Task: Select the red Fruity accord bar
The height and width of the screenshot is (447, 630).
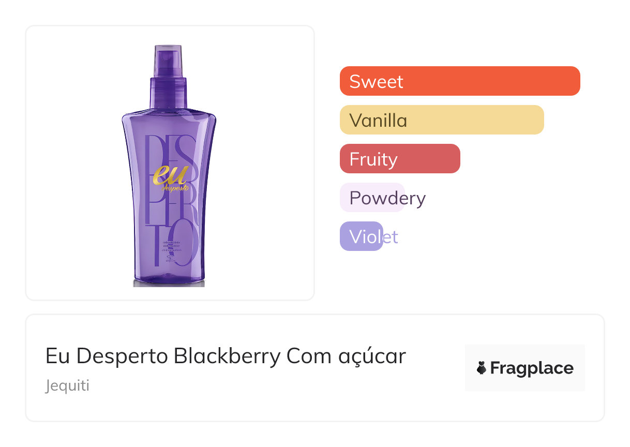Action: (400, 159)
